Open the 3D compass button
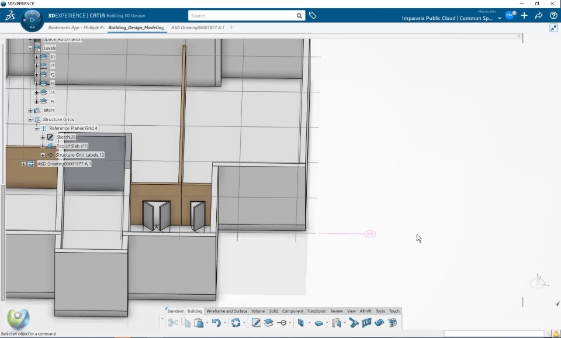561x338 pixels. tap(32, 20)
